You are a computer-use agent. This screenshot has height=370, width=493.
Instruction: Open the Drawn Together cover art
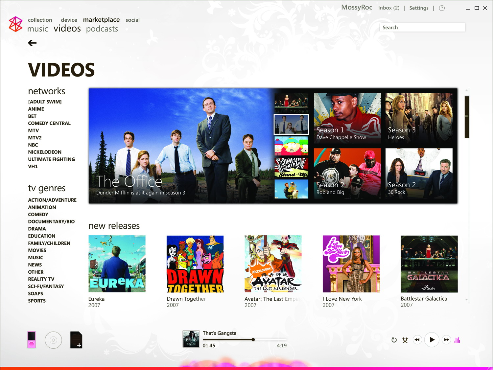tap(195, 264)
